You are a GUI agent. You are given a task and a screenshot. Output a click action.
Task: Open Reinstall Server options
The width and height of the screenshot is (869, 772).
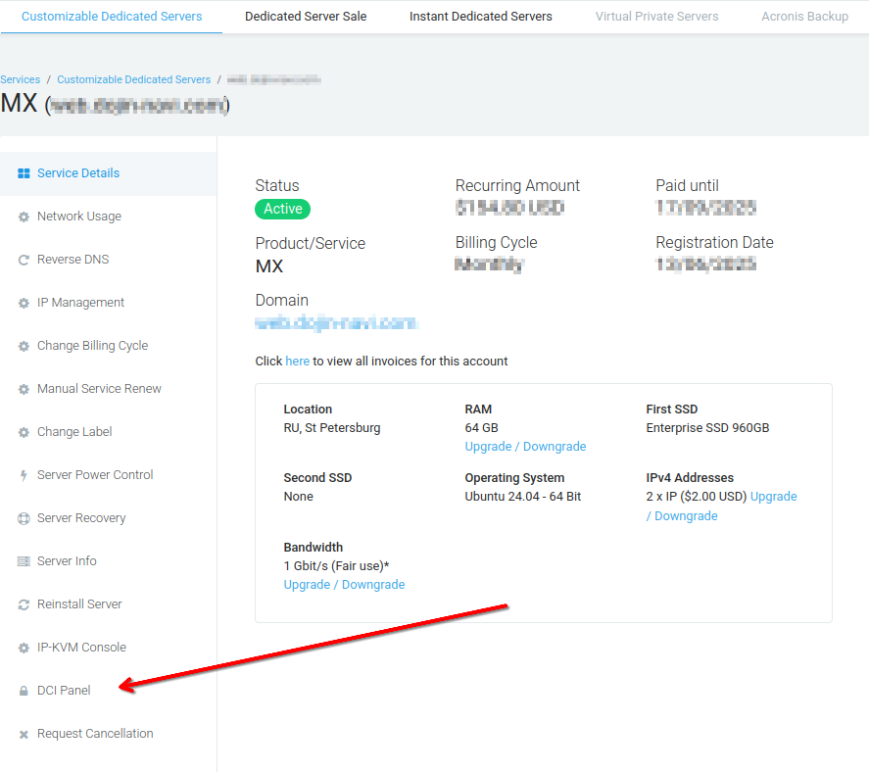(77, 603)
